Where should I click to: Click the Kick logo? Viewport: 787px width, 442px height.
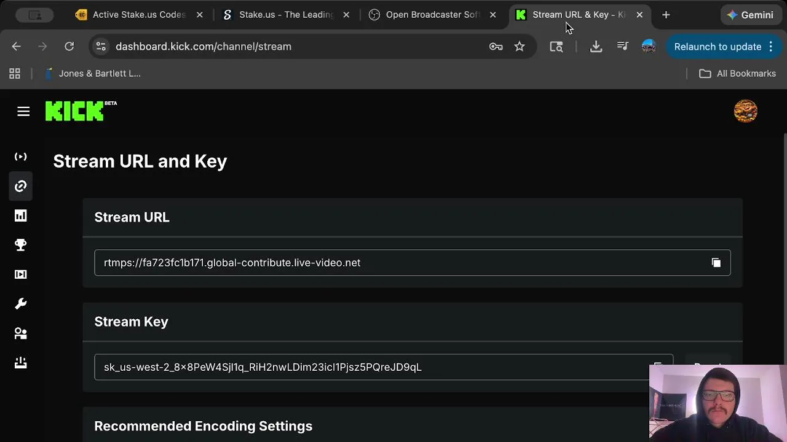point(74,111)
